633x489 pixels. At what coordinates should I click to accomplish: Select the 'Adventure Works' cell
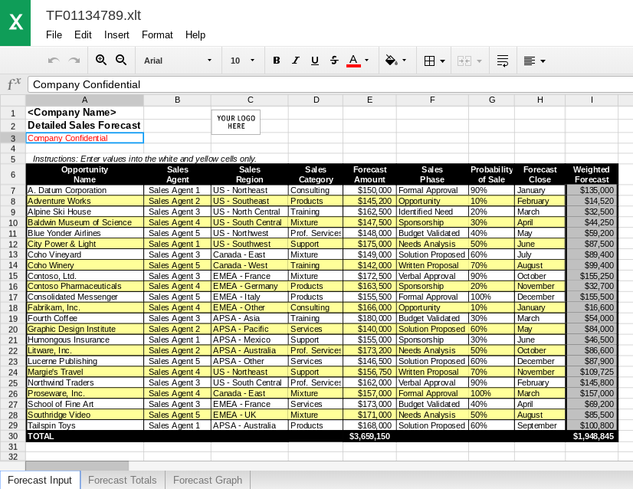(85, 201)
